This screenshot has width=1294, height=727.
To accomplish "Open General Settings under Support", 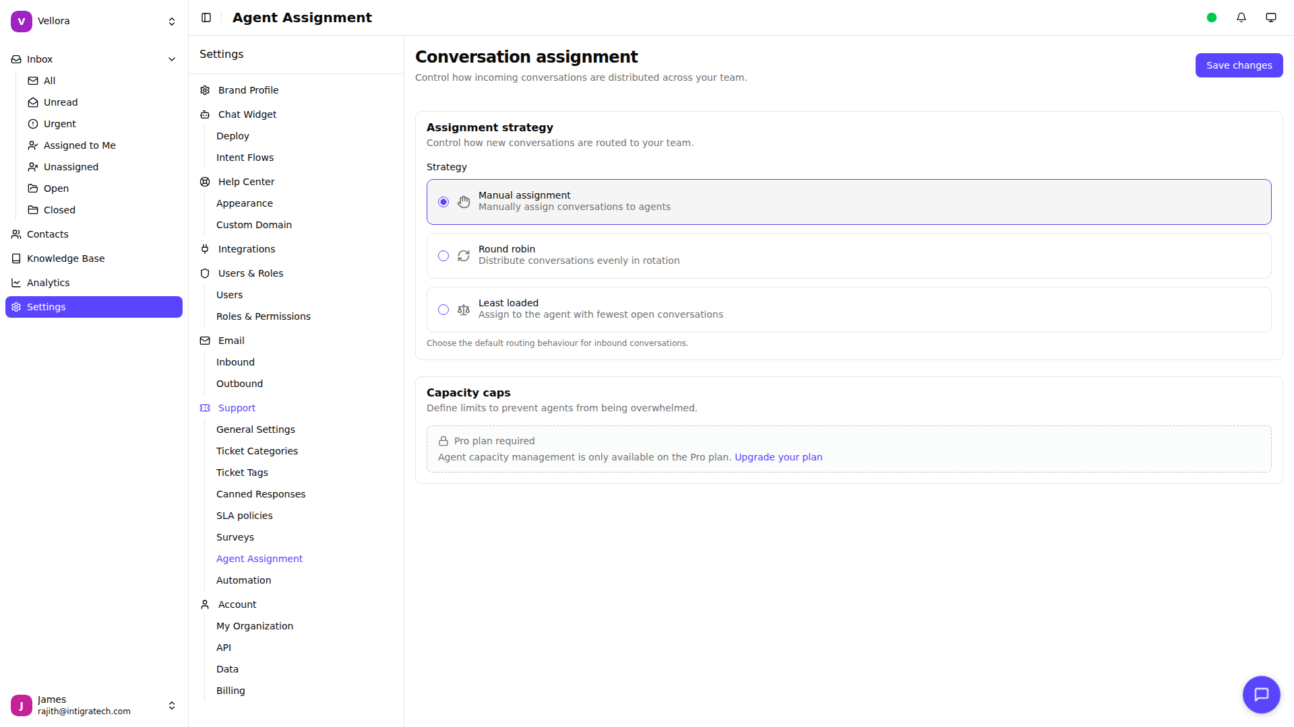I will pos(255,429).
